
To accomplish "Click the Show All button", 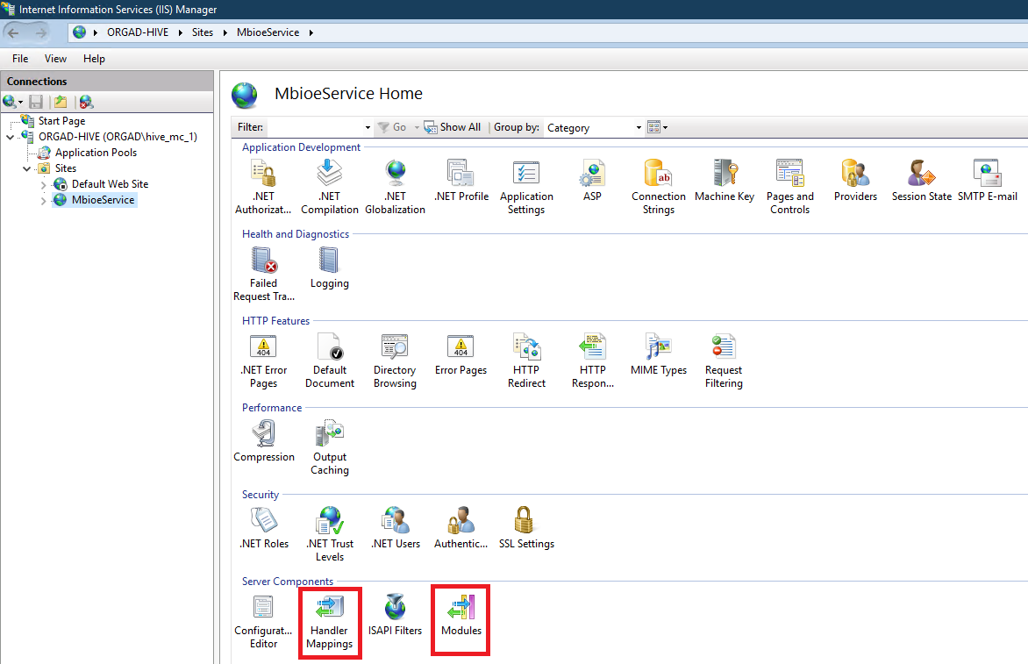I will coord(453,127).
